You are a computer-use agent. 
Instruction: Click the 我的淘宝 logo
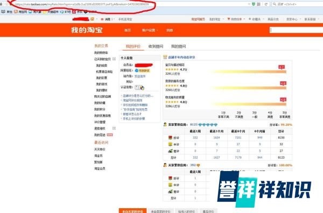87,30
